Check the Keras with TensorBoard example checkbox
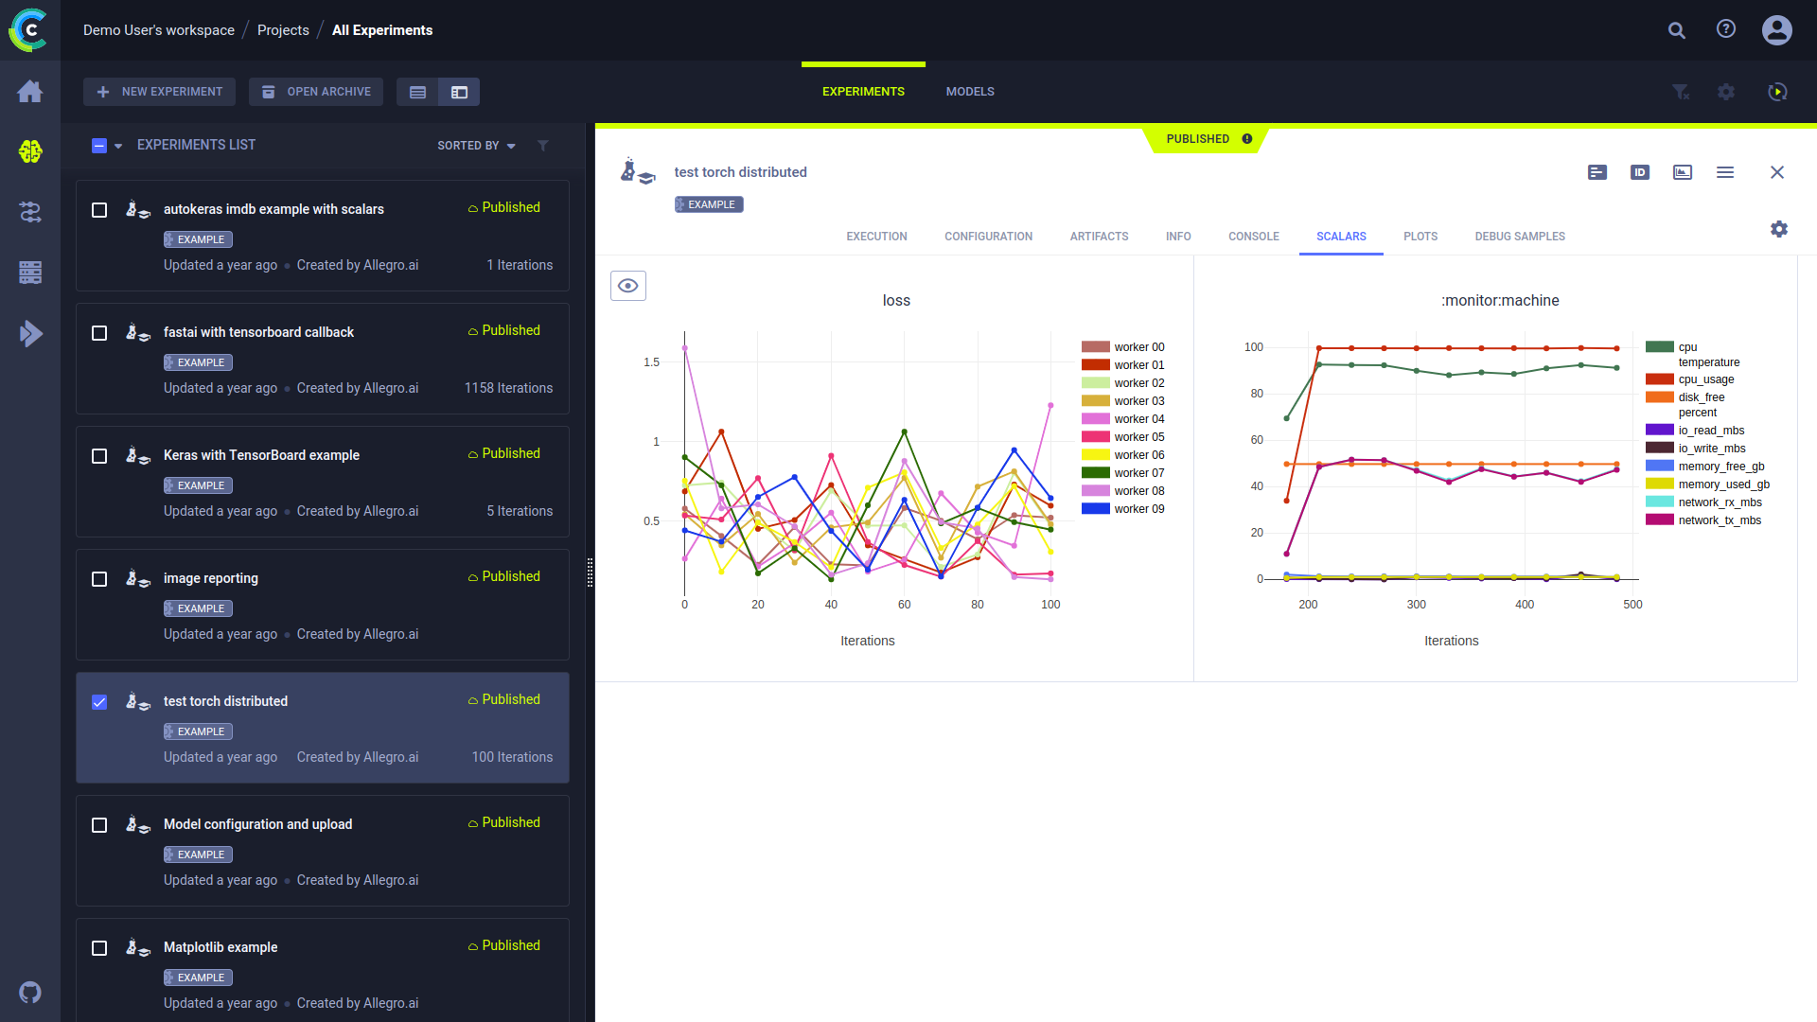Screen dimensions: 1817x1022 (x=99, y=456)
